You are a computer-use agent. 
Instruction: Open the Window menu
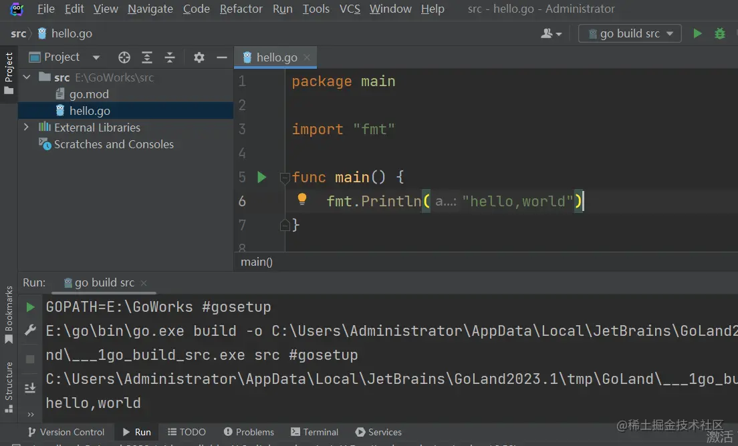(x=390, y=9)
